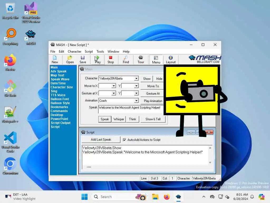Expand the Character dropdown list

coord(136,78)
